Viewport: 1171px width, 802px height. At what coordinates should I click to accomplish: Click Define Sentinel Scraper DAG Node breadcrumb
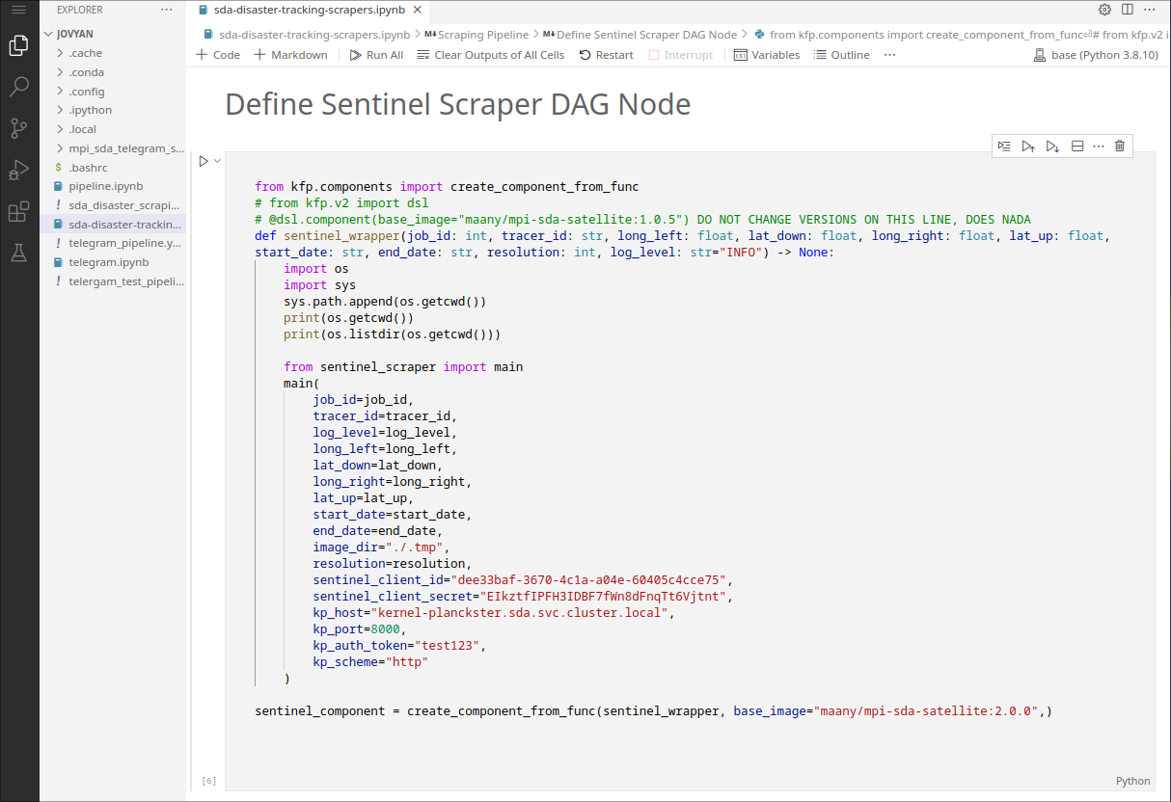pyautogui.click(x=640, y=34)
